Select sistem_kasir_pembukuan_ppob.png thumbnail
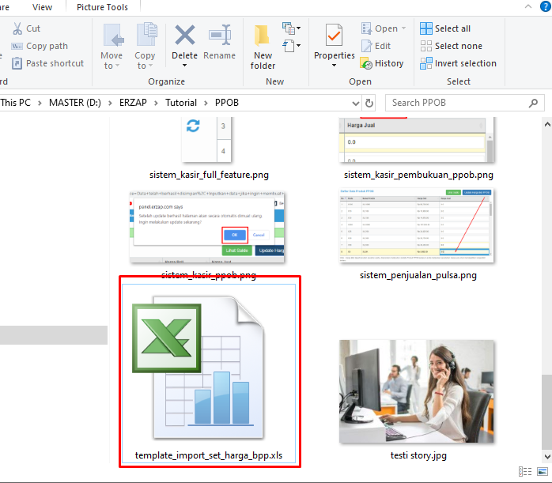Screen dimensions: 552x483 (x=417, y=140)
